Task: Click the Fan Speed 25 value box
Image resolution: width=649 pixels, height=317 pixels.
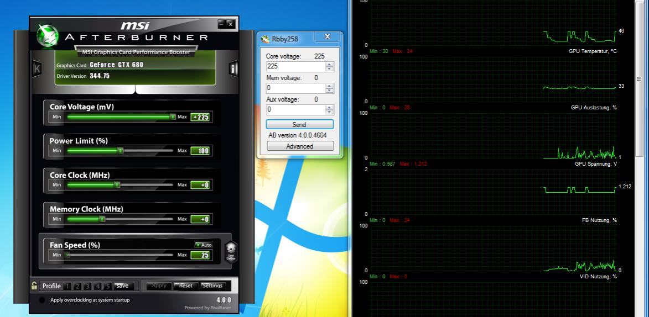Action: (200, 255)
